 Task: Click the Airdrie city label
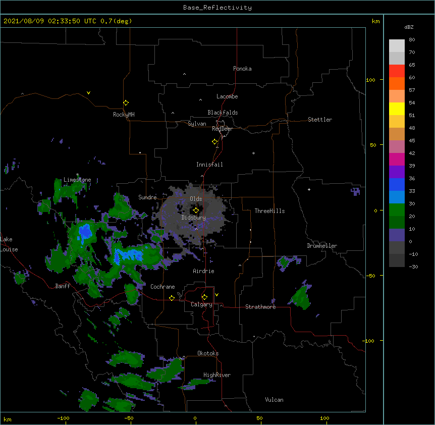204,271
